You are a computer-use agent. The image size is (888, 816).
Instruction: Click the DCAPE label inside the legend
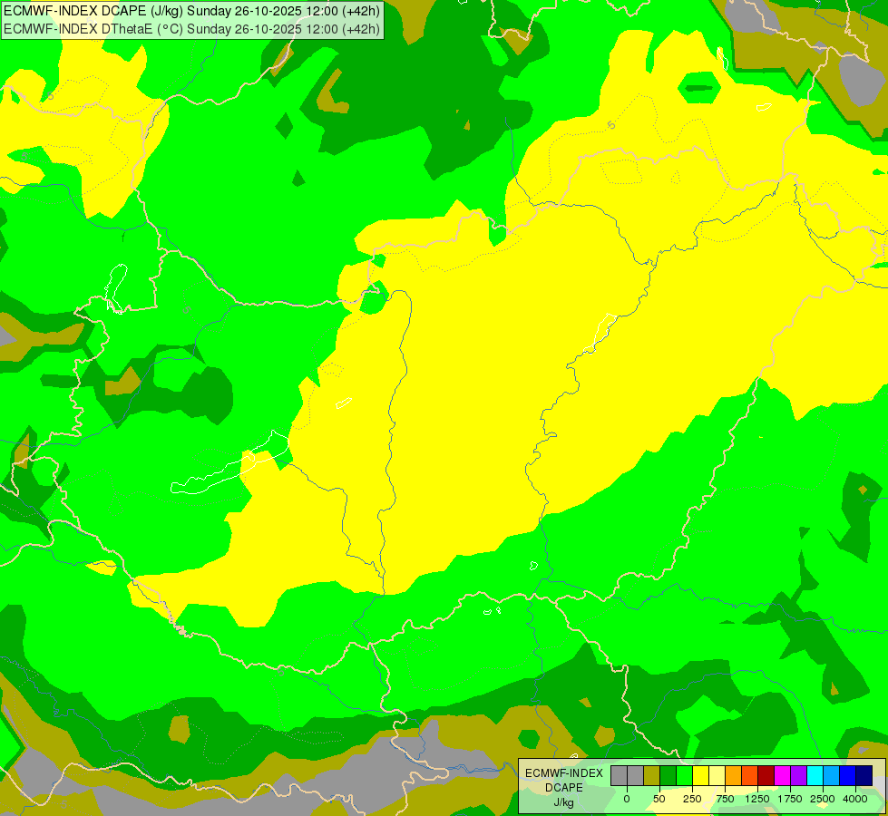tap(564, 788)
